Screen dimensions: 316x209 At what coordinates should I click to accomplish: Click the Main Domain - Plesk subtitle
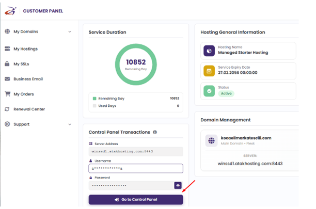point(238,143)
